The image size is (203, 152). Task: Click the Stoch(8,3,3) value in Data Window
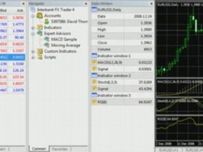pyautogui.click(x=145, y=82)
